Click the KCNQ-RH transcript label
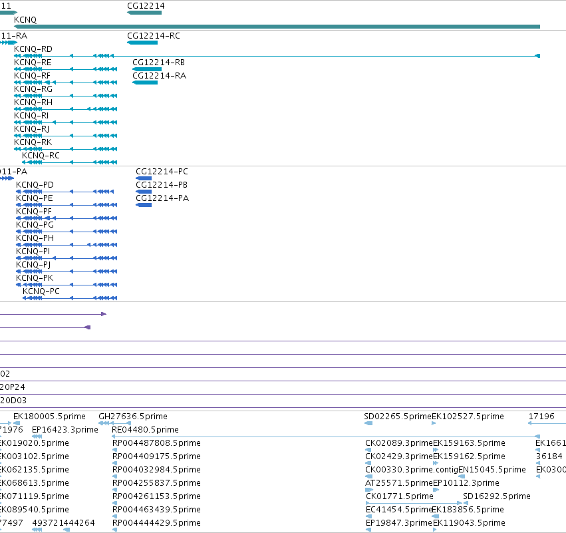The height and width of the screenshot is (533, 566). click(33, 102)
